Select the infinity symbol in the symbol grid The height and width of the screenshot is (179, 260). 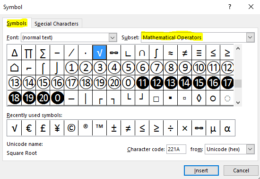(114, 53)
